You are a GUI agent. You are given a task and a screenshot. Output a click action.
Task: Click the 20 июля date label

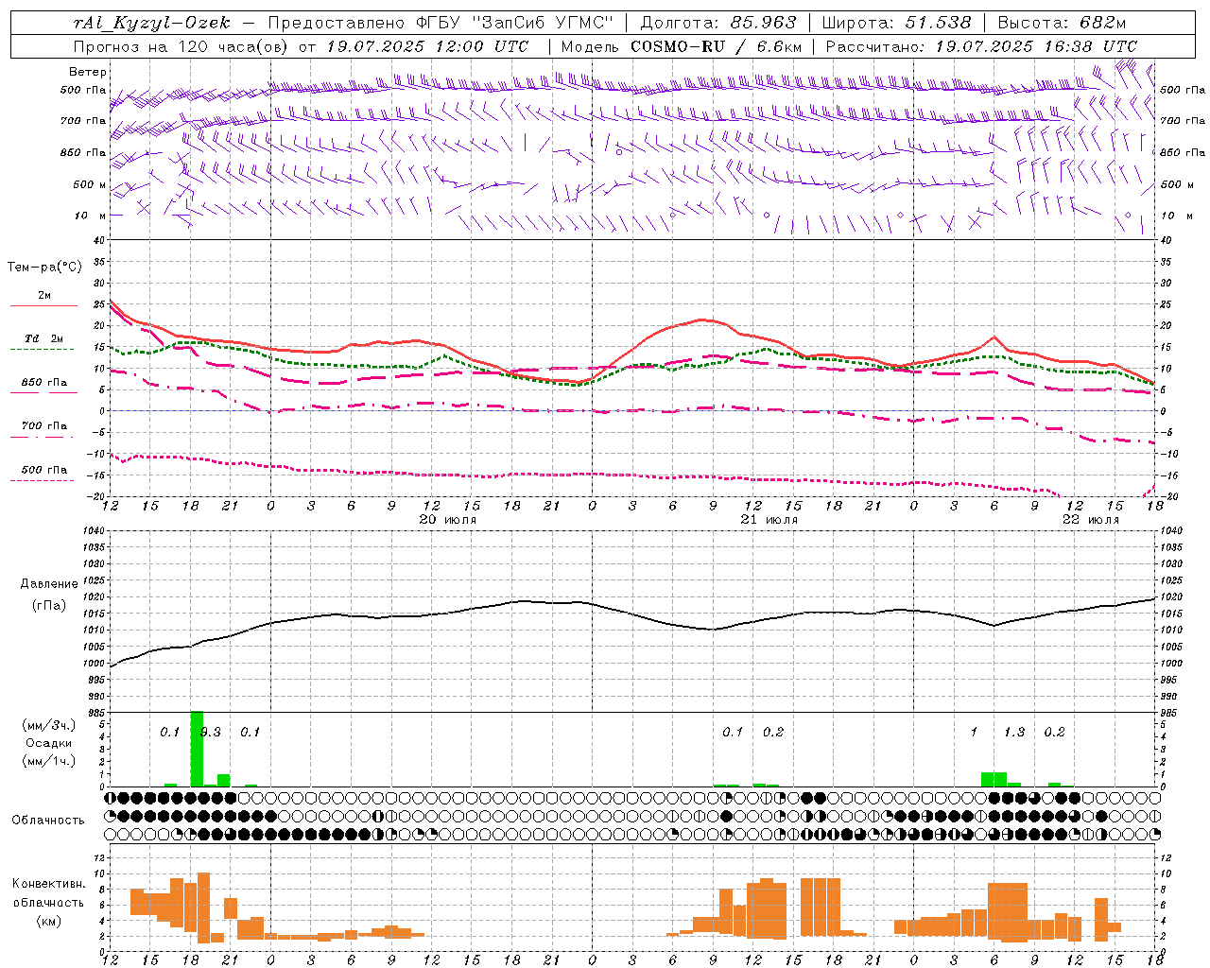[447, 520]
